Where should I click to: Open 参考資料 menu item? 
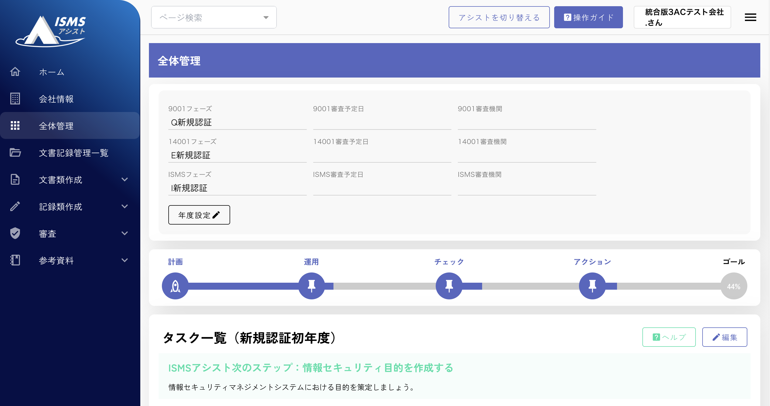[x=56, y=260]
